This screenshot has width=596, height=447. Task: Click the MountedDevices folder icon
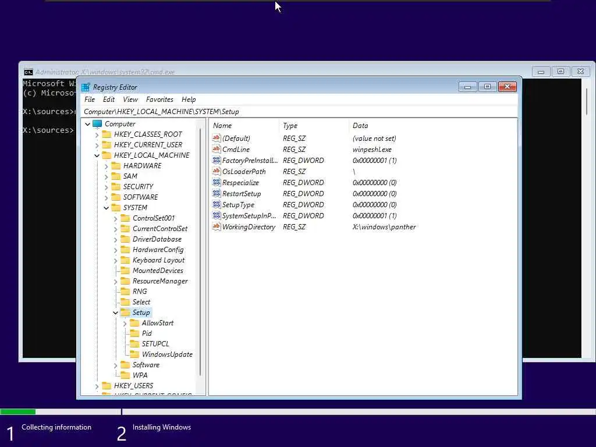pyautogui.click(x=125, y=270)
